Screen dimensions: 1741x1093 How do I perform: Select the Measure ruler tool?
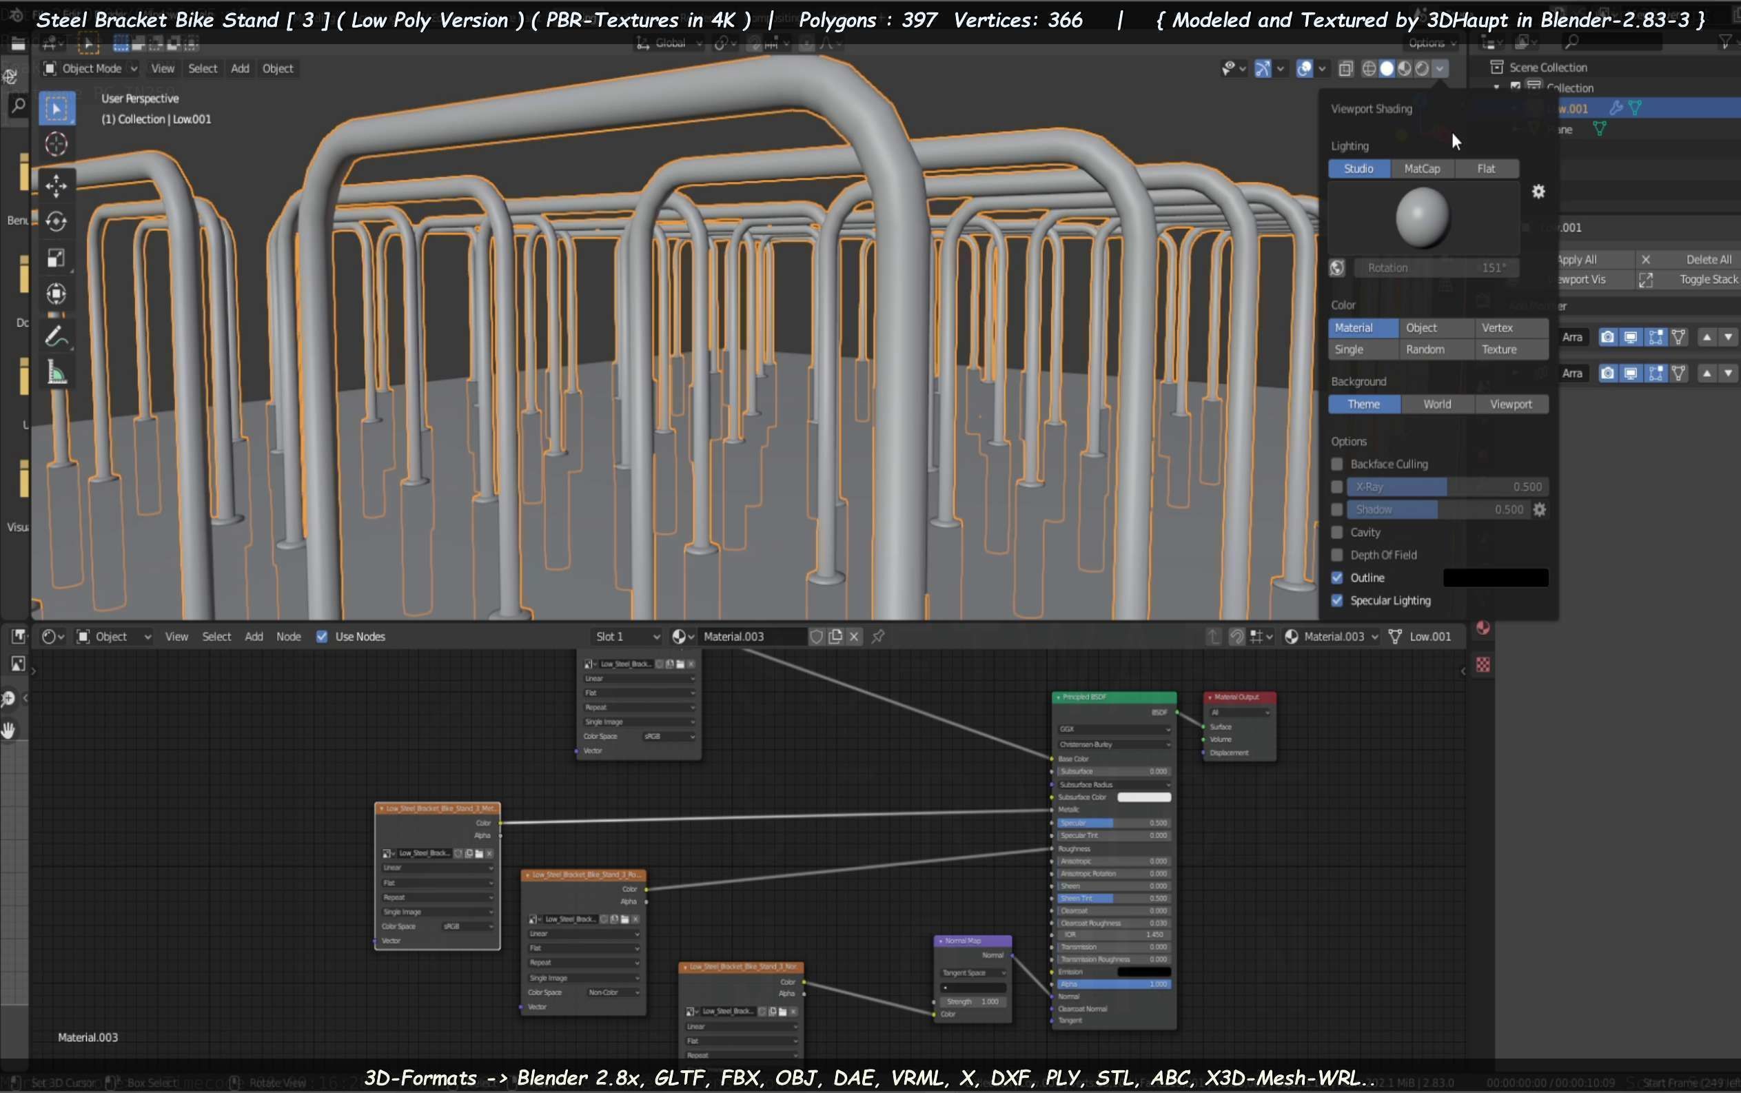point(56,373)
